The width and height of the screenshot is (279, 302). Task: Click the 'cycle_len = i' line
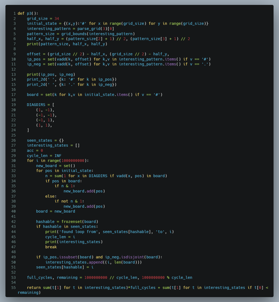point(60,237)
